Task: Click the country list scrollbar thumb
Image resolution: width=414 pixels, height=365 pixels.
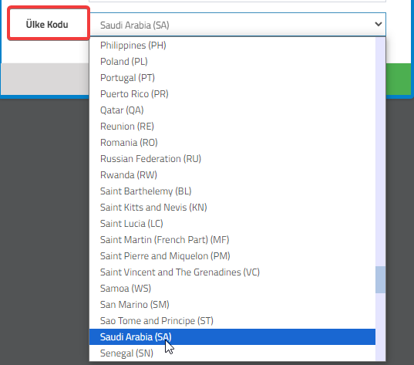Action: tap(381, 279)
